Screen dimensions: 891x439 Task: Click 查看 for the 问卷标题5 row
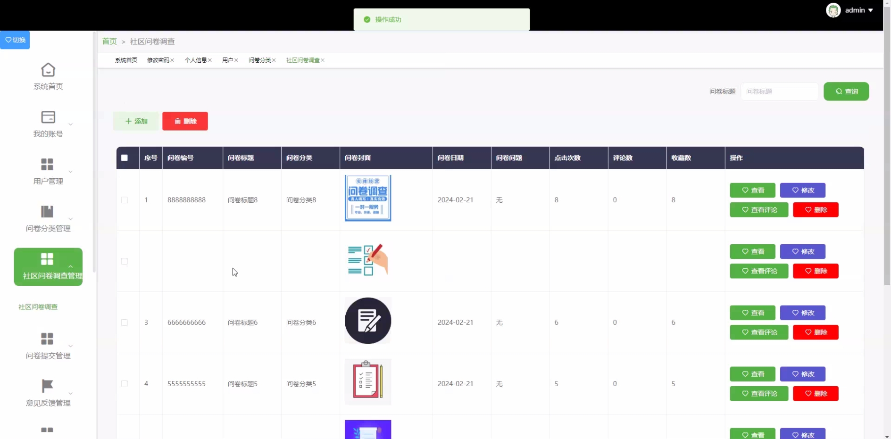coord(752,374)
